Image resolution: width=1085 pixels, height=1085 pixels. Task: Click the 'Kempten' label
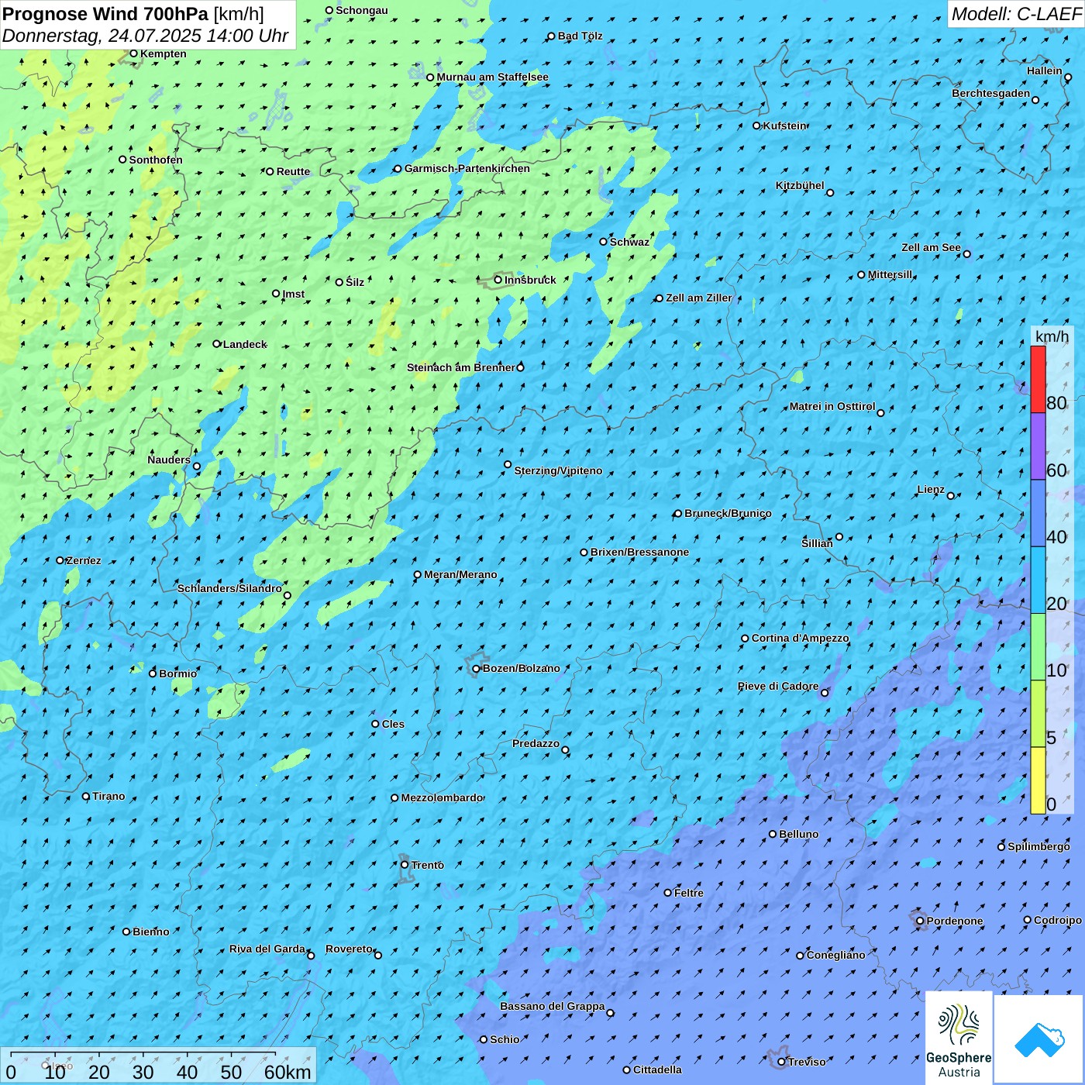164,53
